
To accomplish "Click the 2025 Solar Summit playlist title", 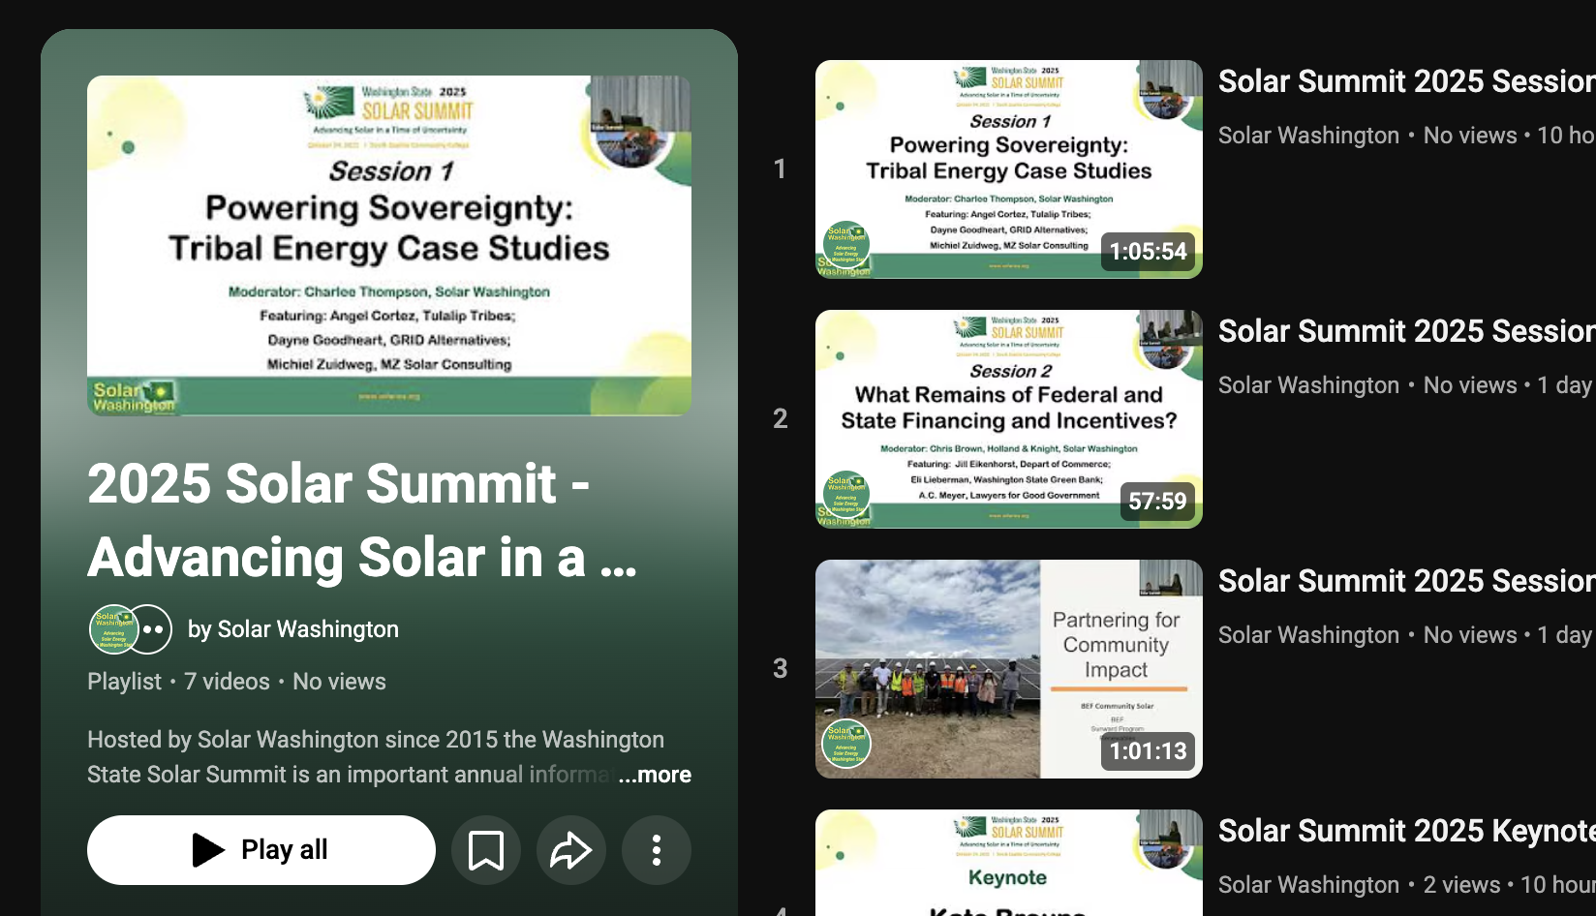I will point(363,521).
